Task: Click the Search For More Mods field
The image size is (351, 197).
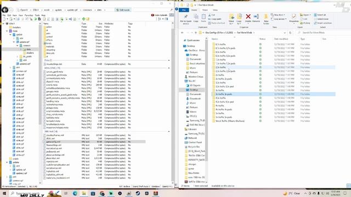Action: click(323, 33)
